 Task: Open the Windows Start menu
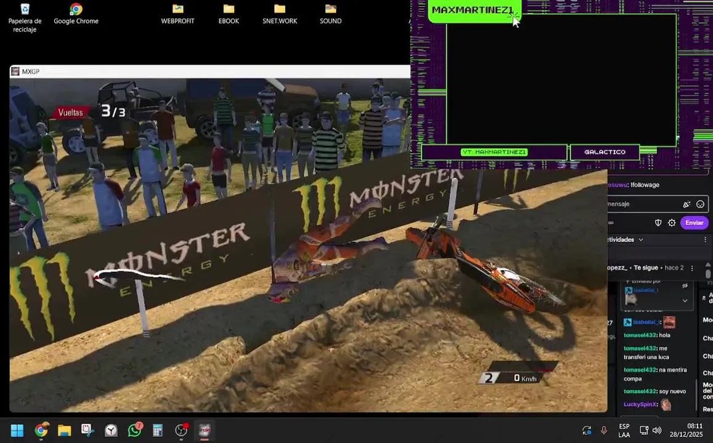click(17, 430)
